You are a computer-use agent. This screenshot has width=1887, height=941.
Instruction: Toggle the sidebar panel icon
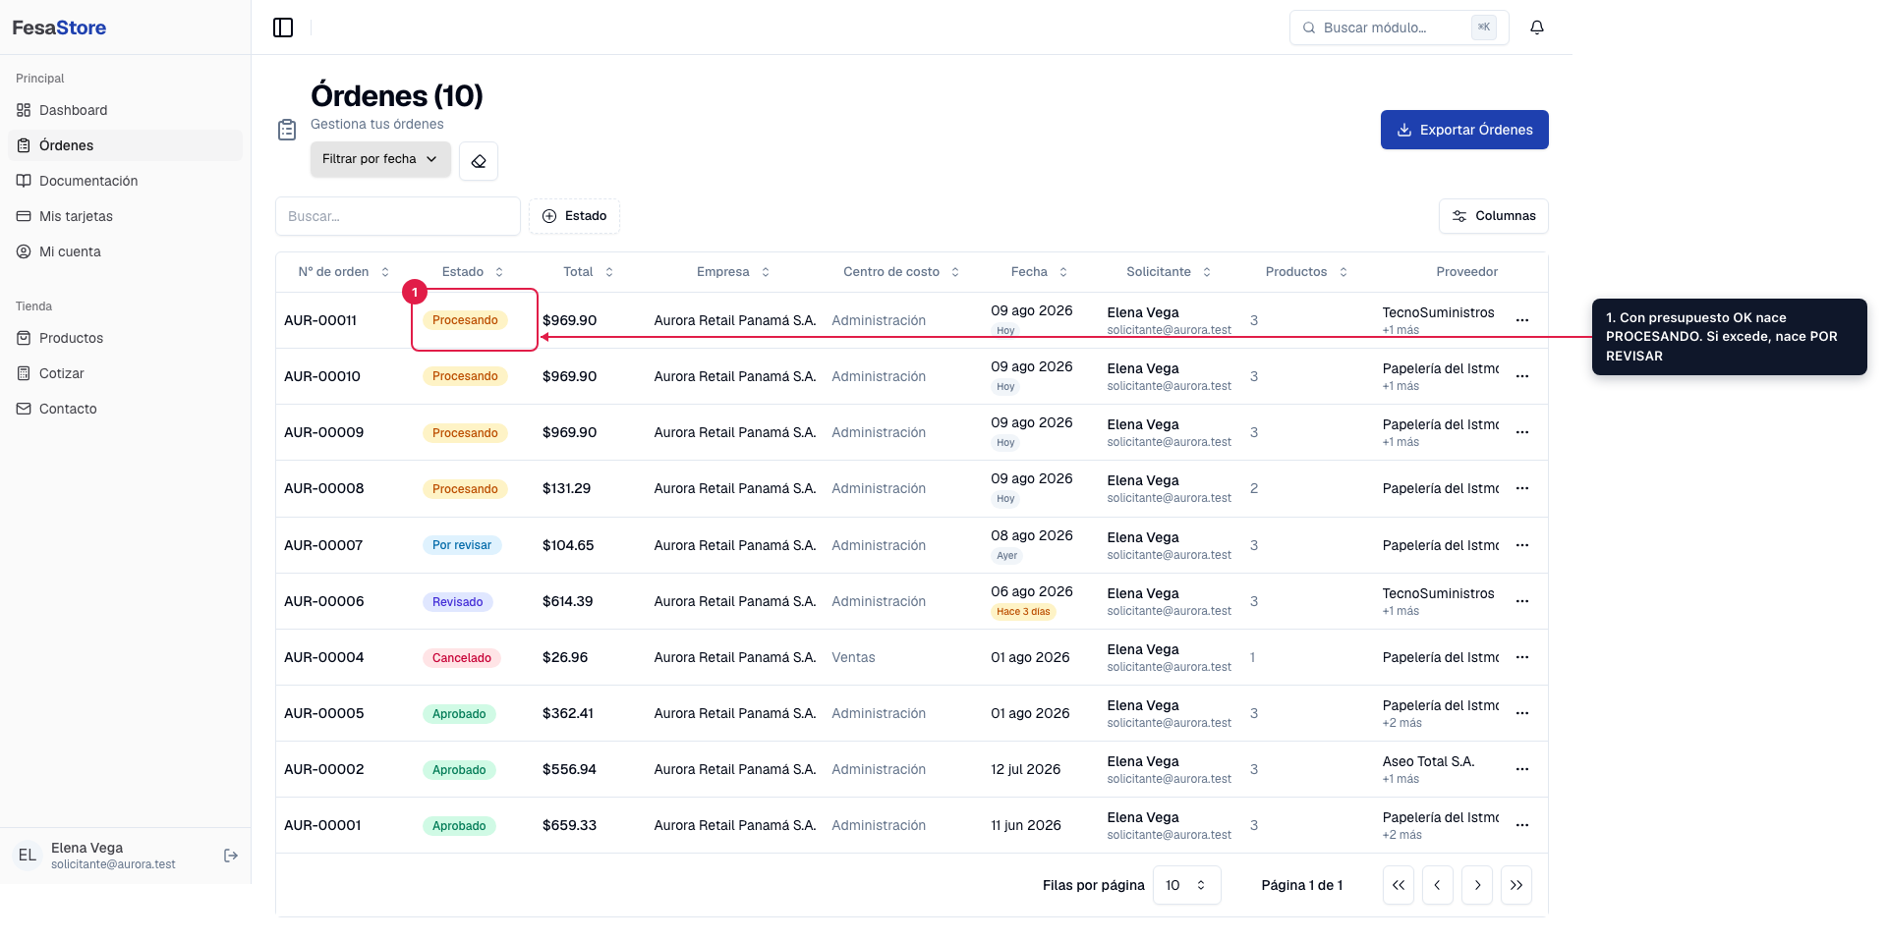click(283, 28)
